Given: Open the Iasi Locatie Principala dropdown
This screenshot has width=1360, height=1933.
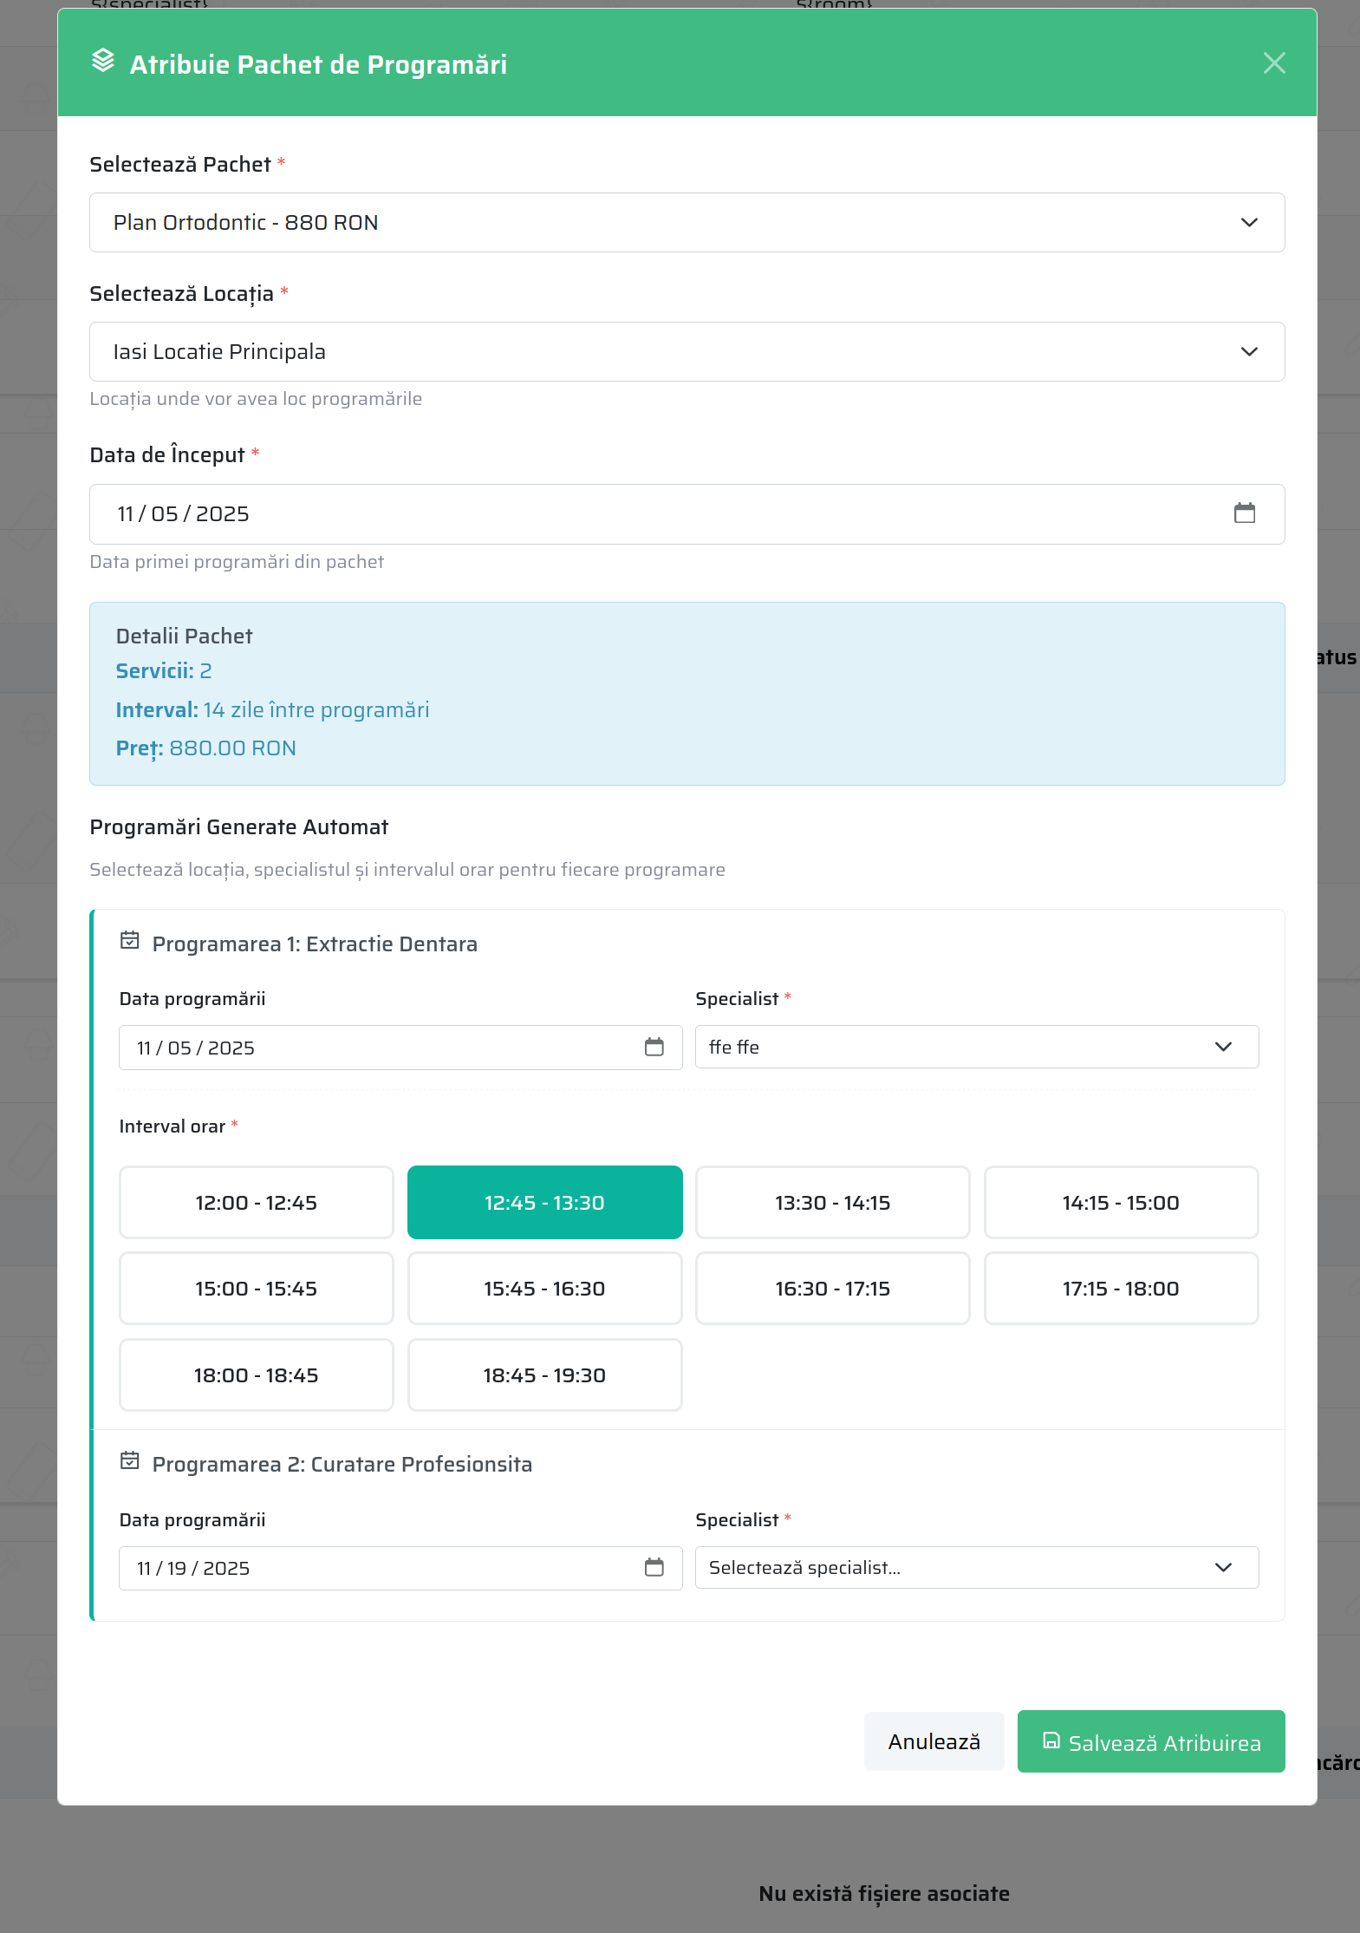Looking at the screenshot, I should pyautogui.click(x=687, y=352).
